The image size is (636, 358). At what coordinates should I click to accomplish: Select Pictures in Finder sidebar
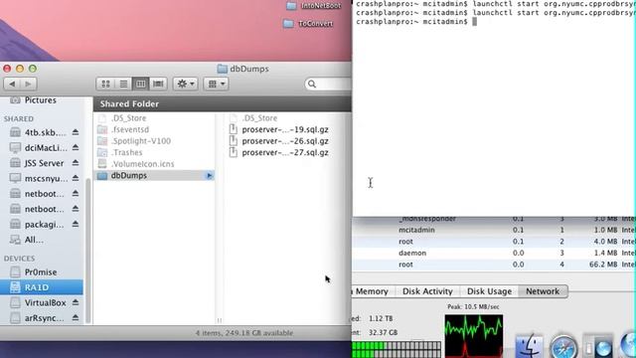pos(40,100)
